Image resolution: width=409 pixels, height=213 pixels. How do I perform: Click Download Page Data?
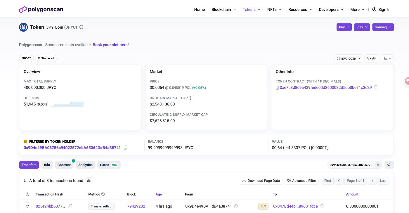261,181
